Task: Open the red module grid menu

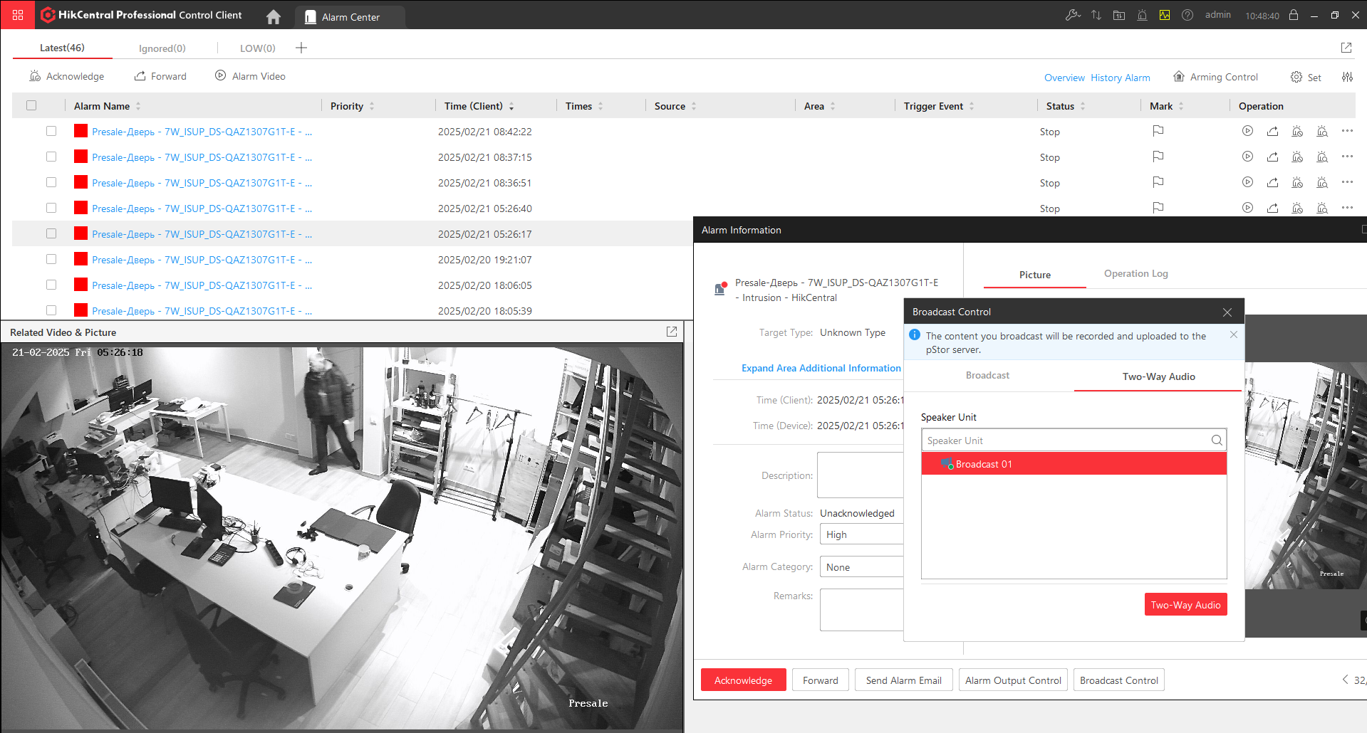Action: [18, 15]
